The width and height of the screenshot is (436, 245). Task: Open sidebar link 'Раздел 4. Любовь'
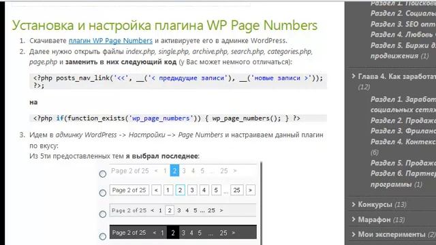(401, 35)
